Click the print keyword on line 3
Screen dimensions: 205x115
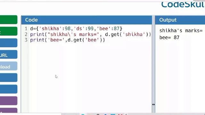(37, 40)
